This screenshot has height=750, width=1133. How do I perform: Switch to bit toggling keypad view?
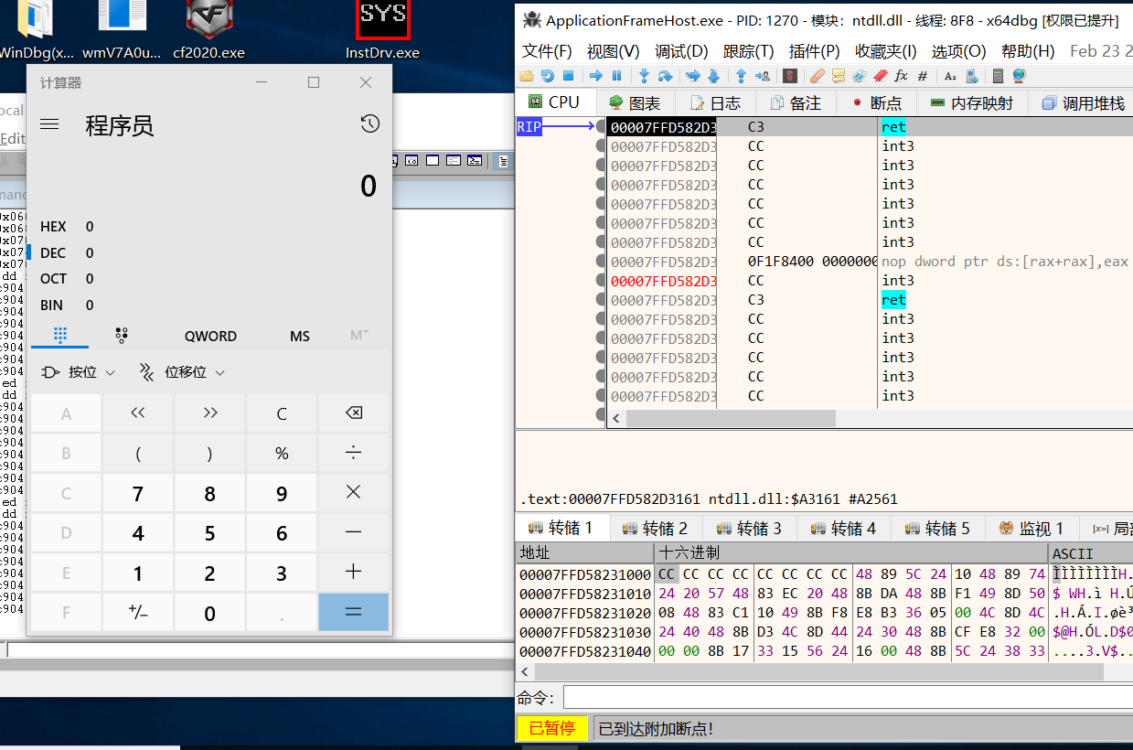122,336
